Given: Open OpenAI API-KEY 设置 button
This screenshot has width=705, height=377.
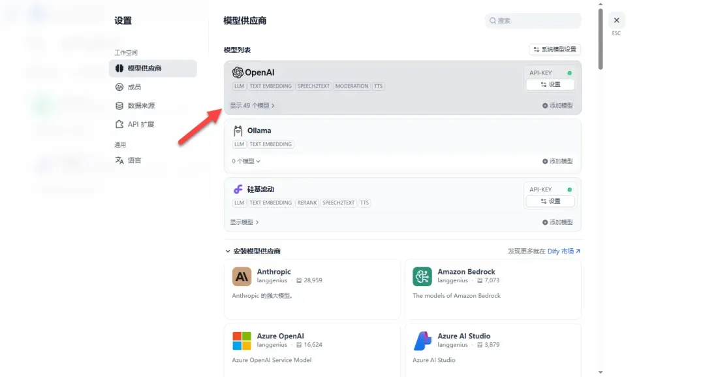Looking at the screenshot, I should [550, 84].
